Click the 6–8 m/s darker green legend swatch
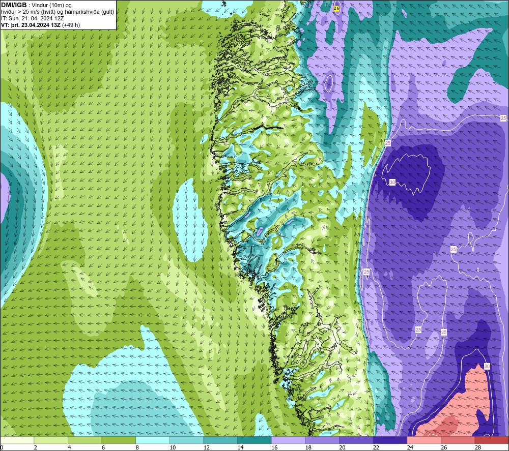Viewport: 509px width, 451px height. pyautogui.click(x=119, y=440)
